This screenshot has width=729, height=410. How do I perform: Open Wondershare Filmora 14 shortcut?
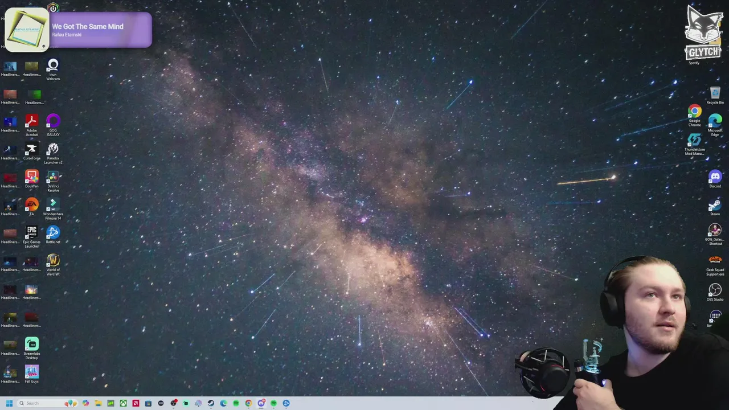53,209
